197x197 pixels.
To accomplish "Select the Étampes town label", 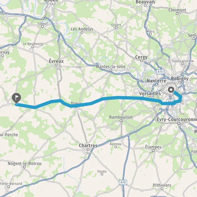I will (x=153, y=147).
